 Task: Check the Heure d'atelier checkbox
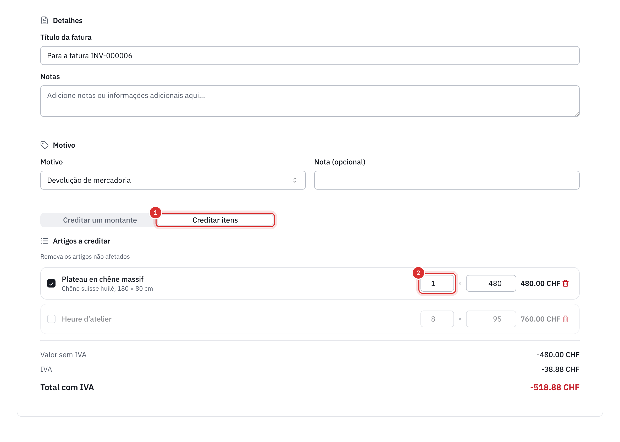tap(51, 319)
